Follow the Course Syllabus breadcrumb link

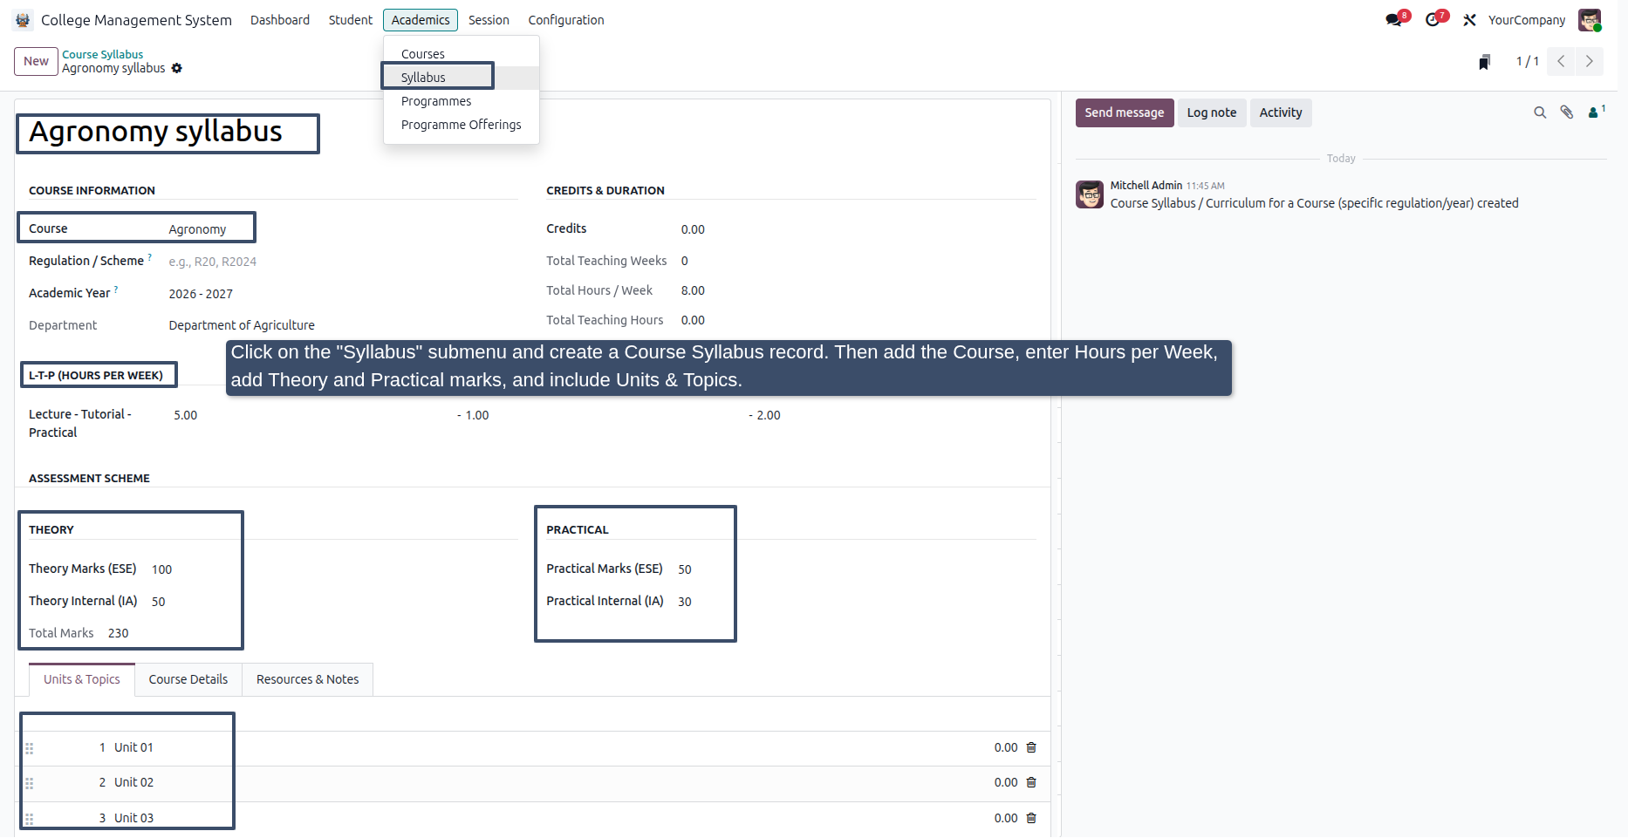point(103,54)
